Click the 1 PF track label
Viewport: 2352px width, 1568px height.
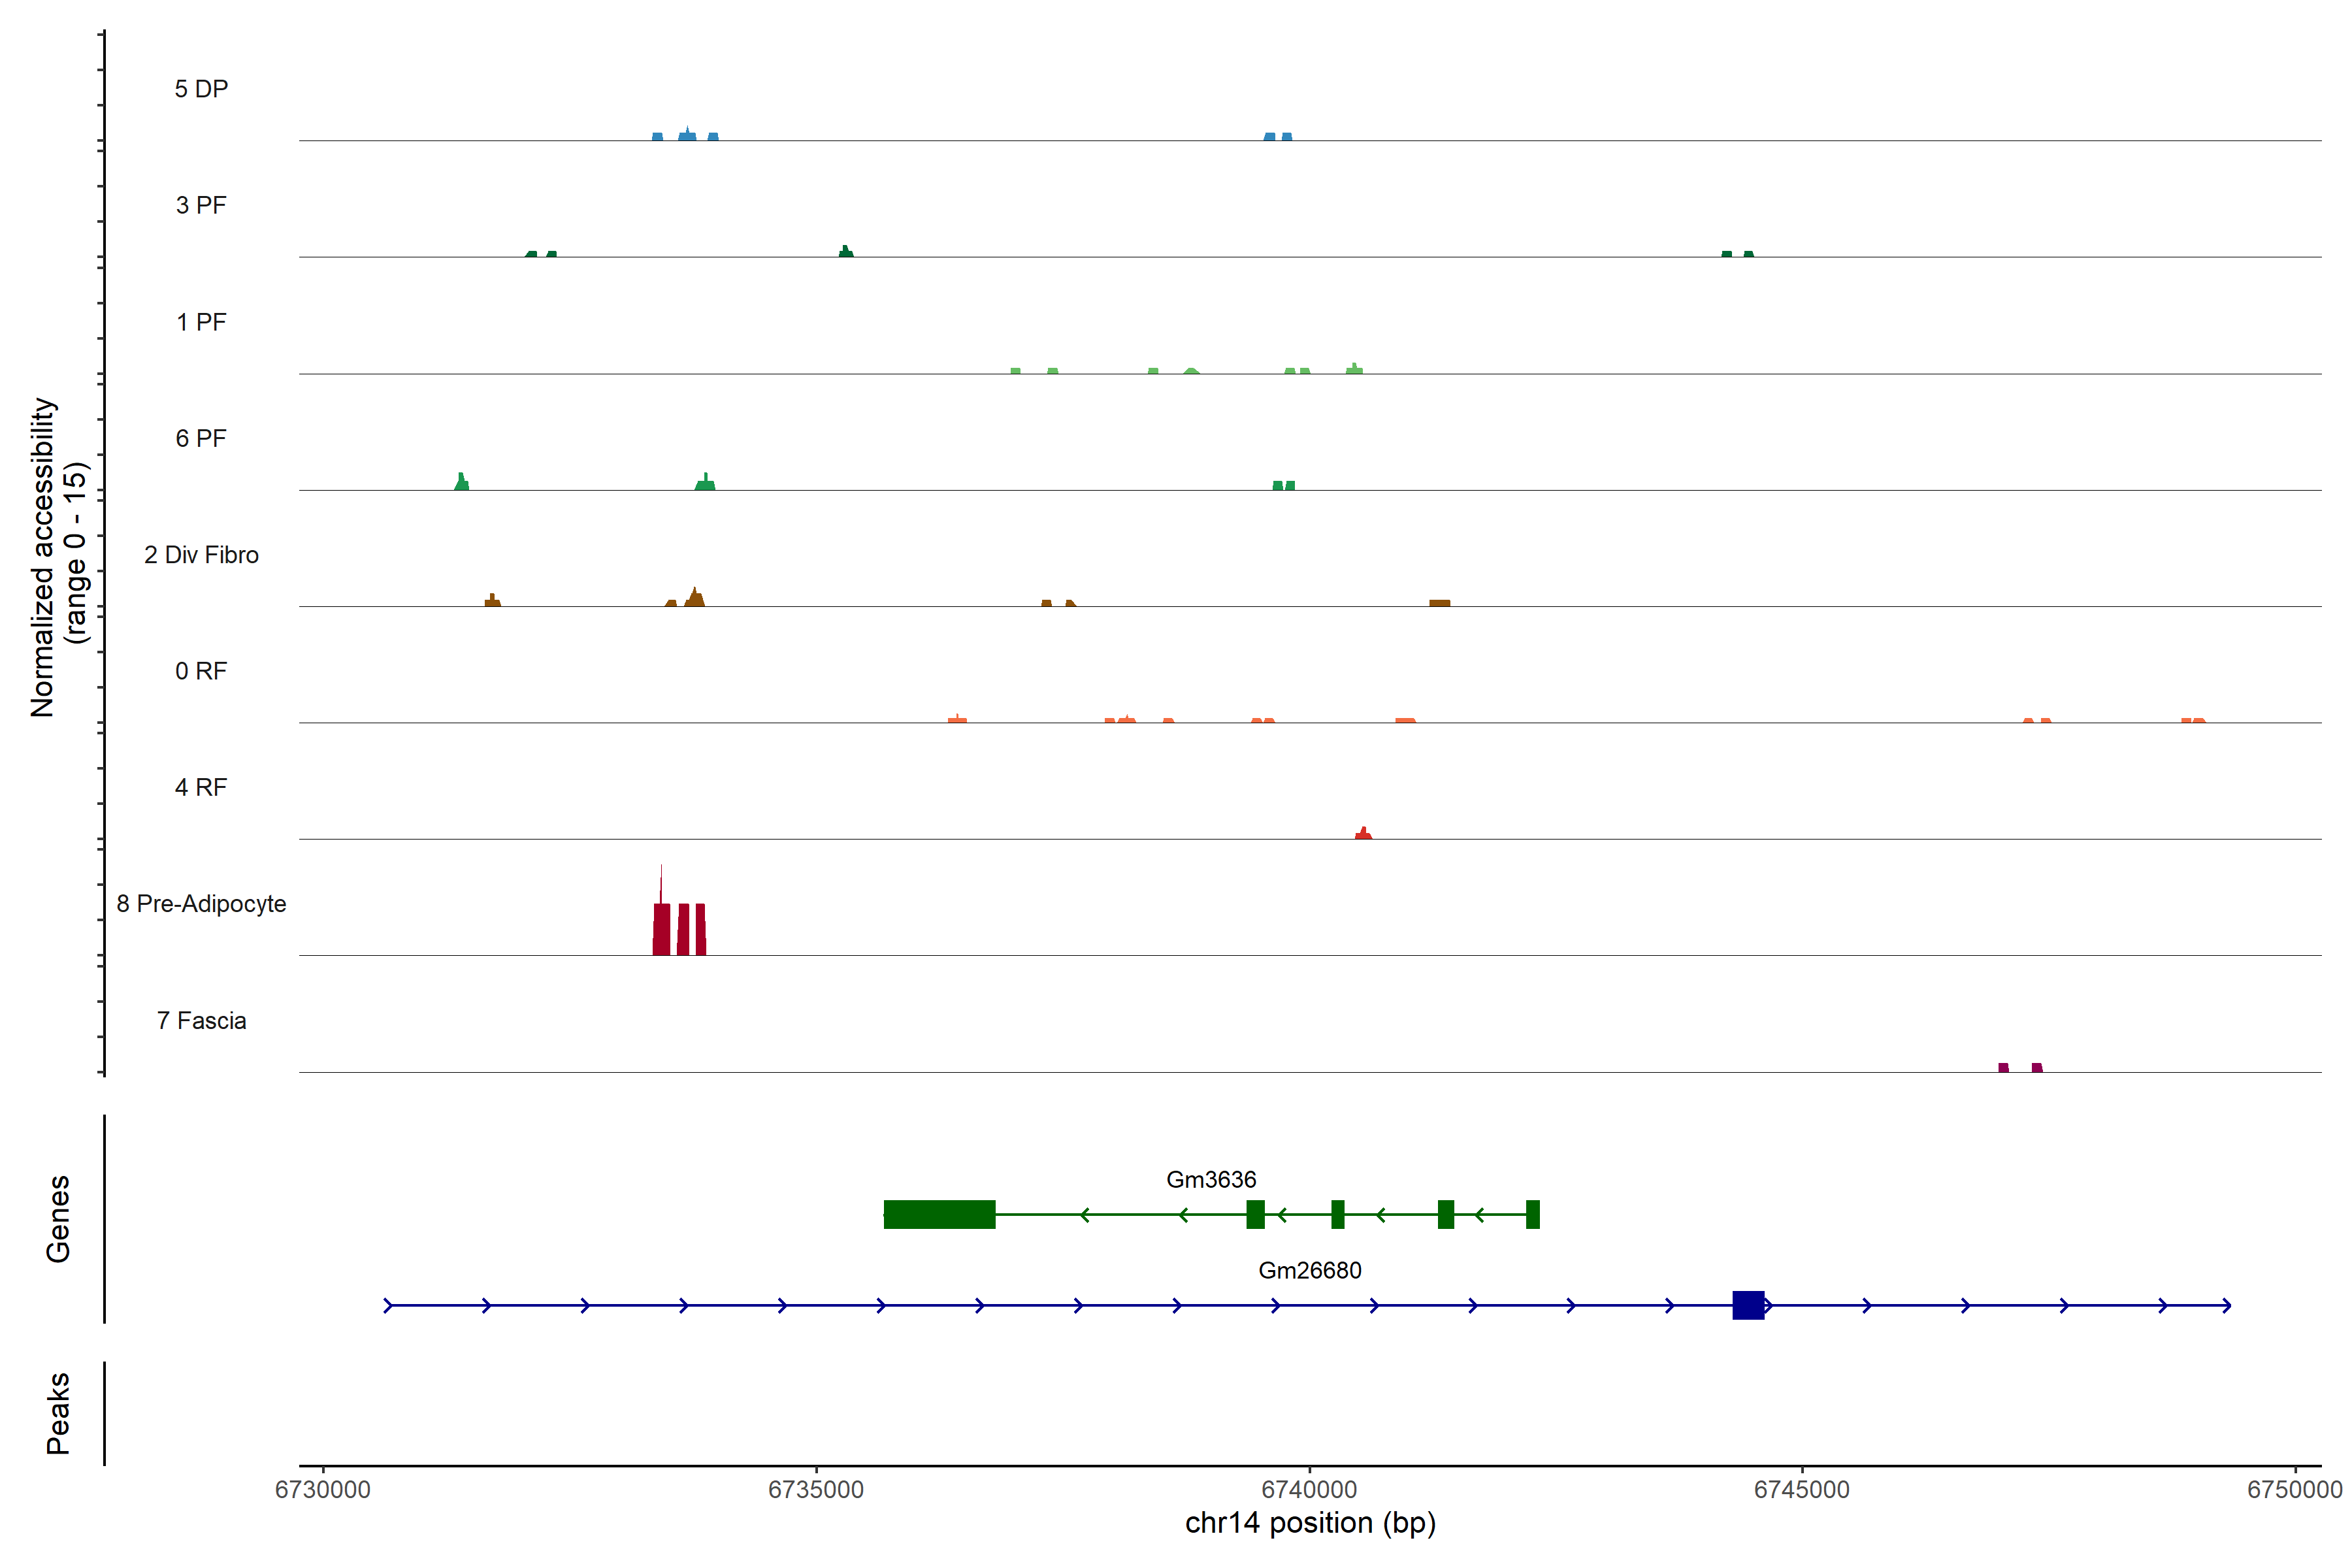[201, 322]
